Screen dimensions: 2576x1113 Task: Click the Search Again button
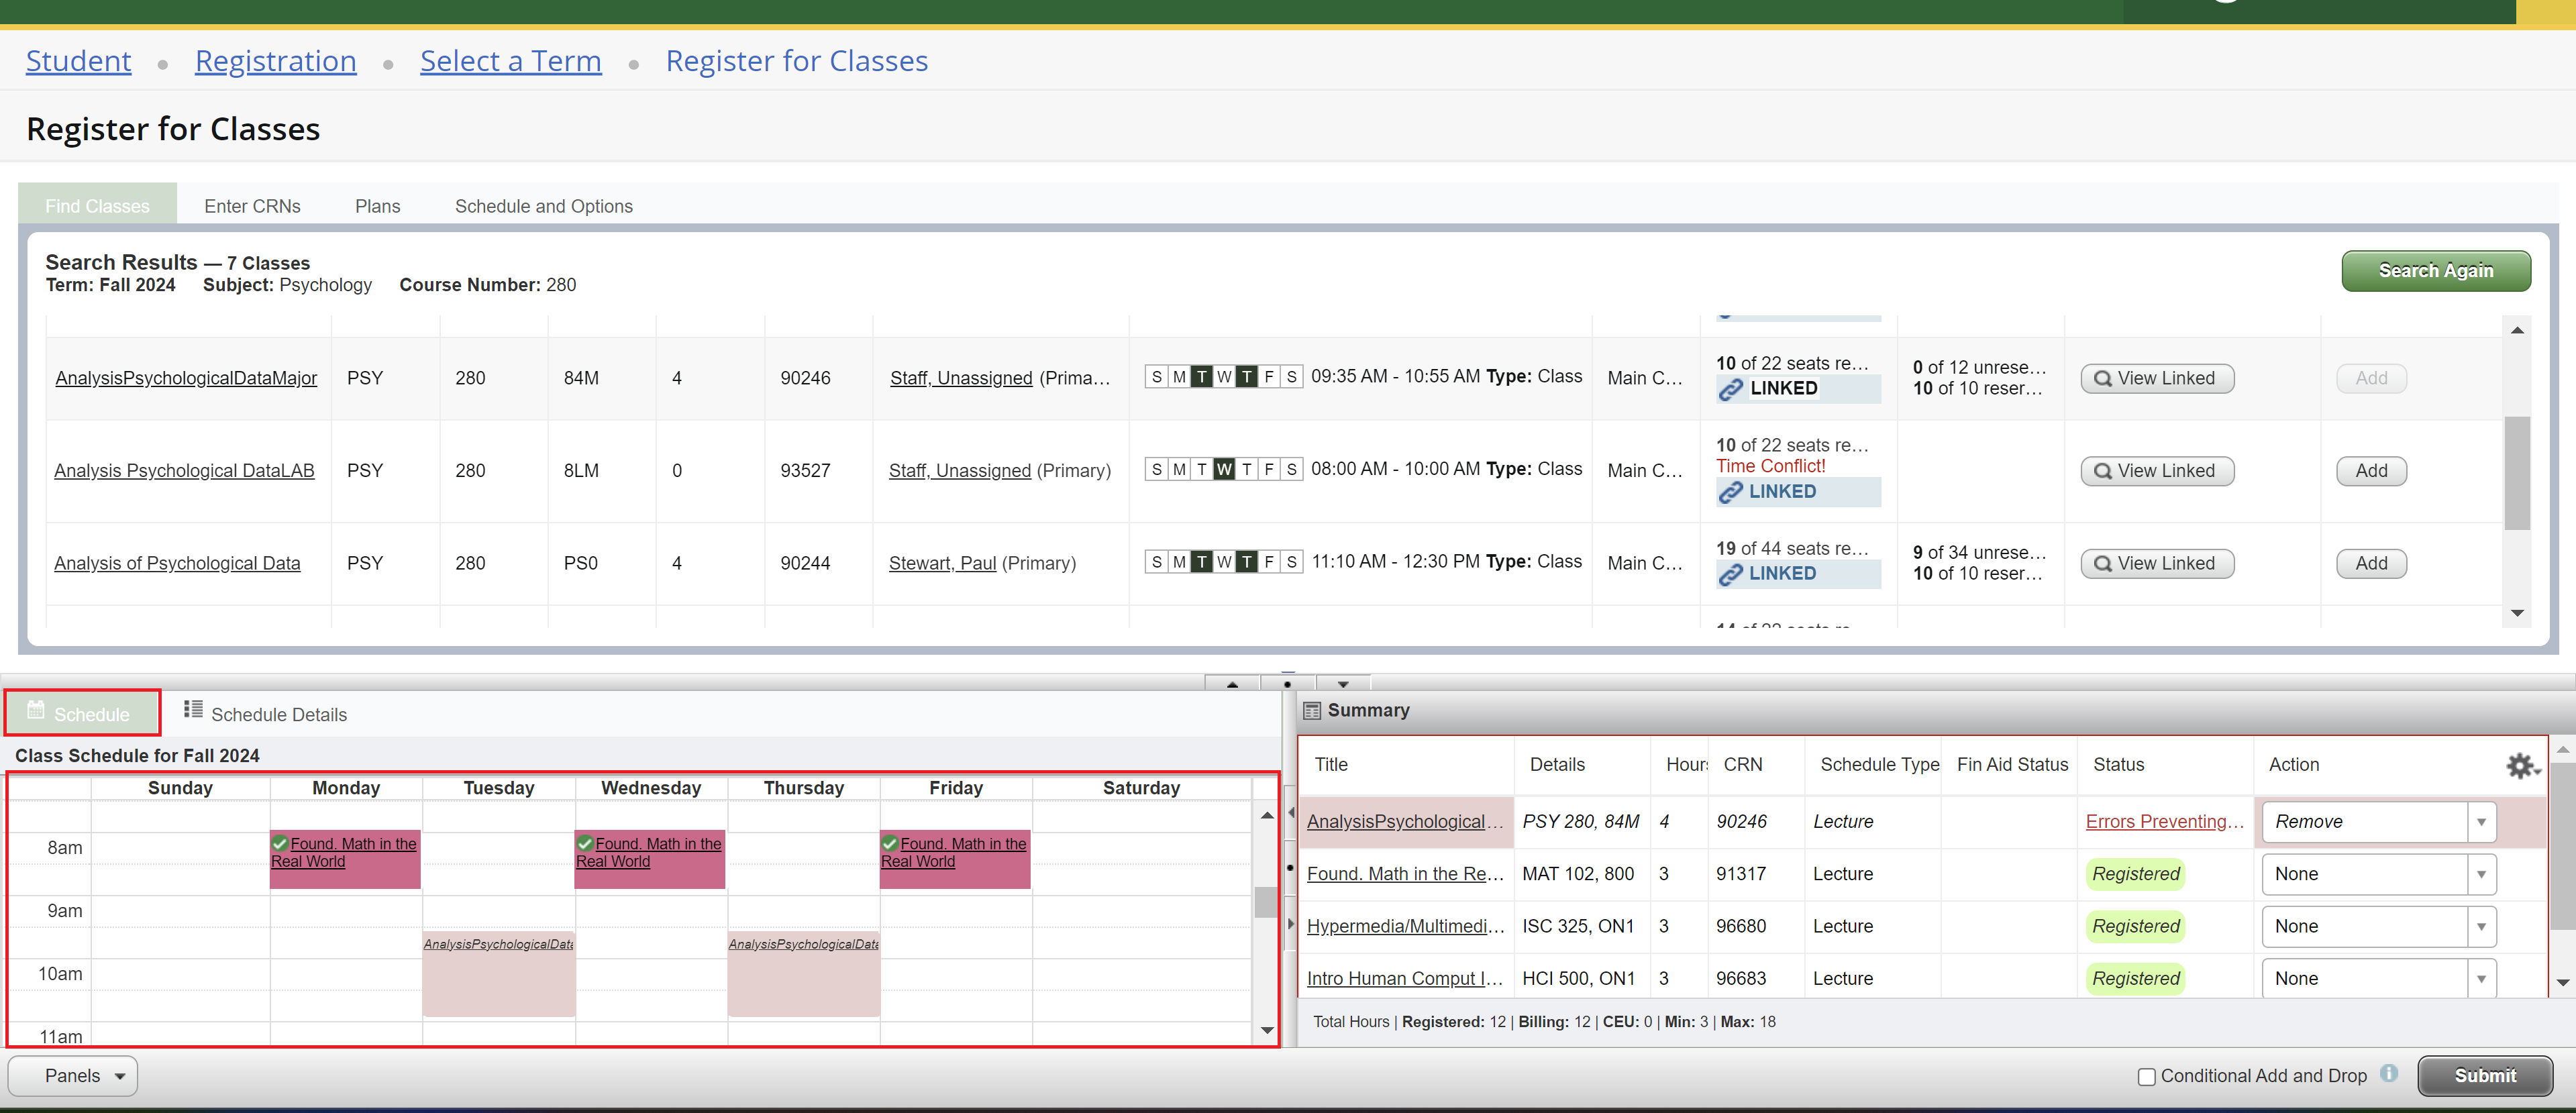coord(2435,271)
